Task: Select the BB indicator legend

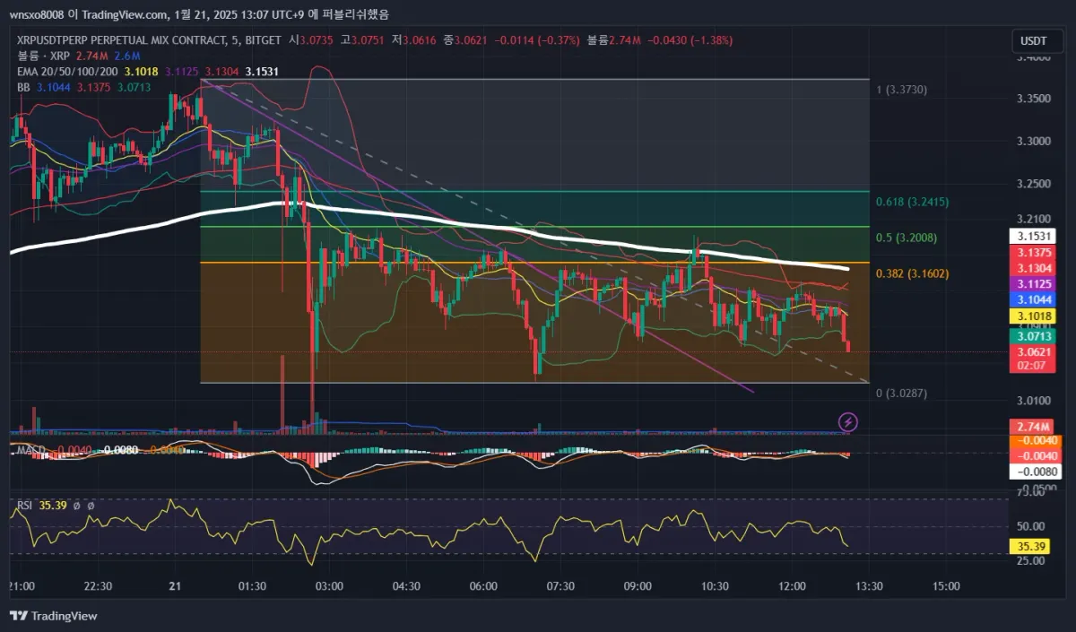Action: [23, 87]
